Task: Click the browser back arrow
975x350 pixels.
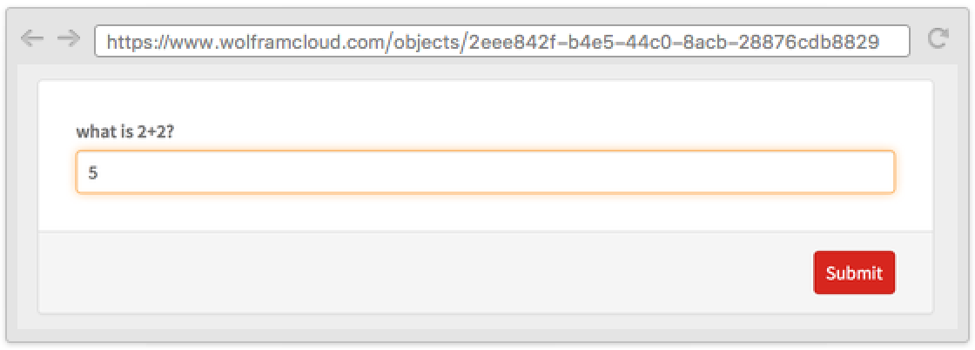Action: pos(32,39)
